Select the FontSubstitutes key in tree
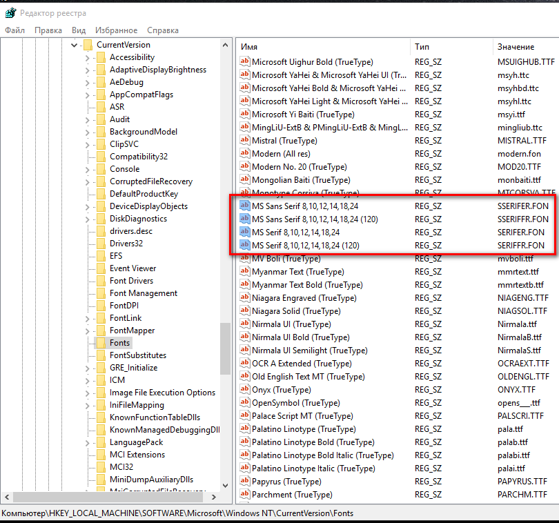Viewport: 559px width, 523px height. [138, 355]
